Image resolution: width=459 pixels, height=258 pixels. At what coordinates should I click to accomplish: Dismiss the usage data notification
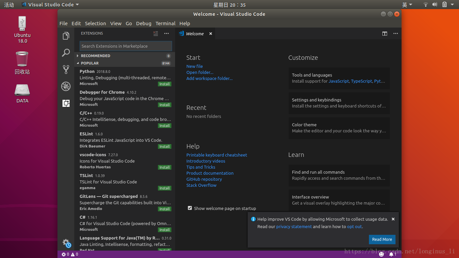coord(393,219)
